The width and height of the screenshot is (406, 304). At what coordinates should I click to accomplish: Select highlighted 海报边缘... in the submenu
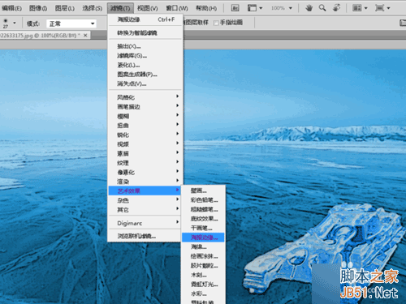[x=203, y=238]
